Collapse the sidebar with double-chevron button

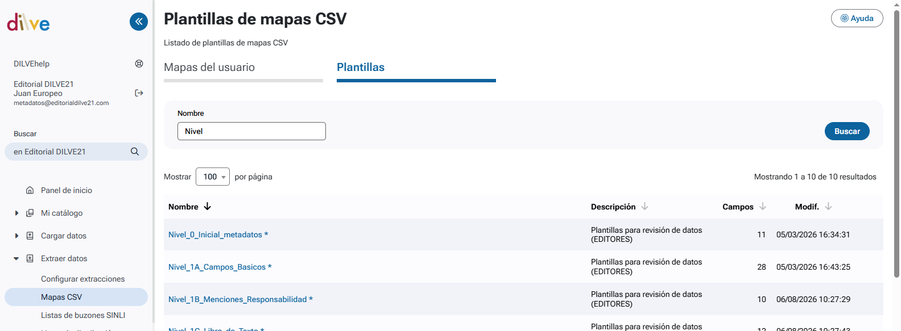[x=139, y=22]
